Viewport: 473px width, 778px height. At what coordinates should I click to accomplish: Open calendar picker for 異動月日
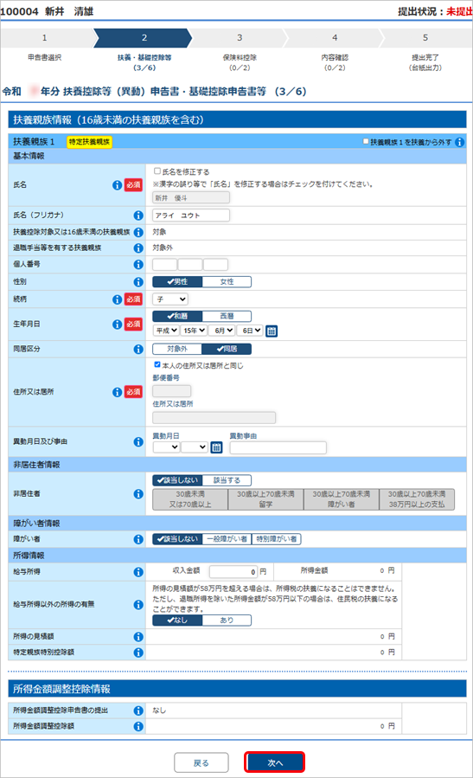coord(216,447)
